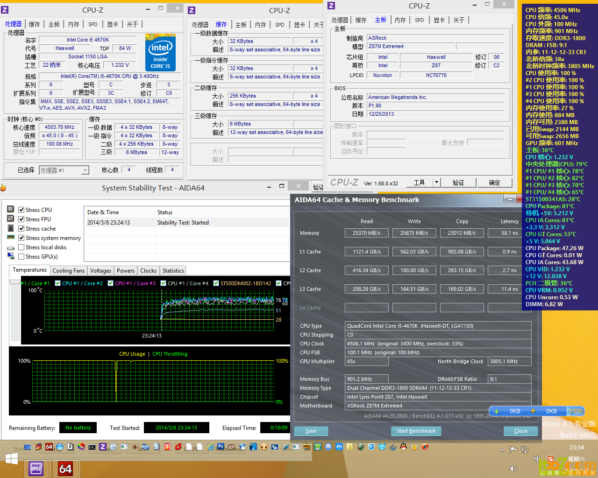The width and height of the screenshot is (598, 478).
Task: Launch the small AIDA64 quick-launch icon
Action: (49, 447)
